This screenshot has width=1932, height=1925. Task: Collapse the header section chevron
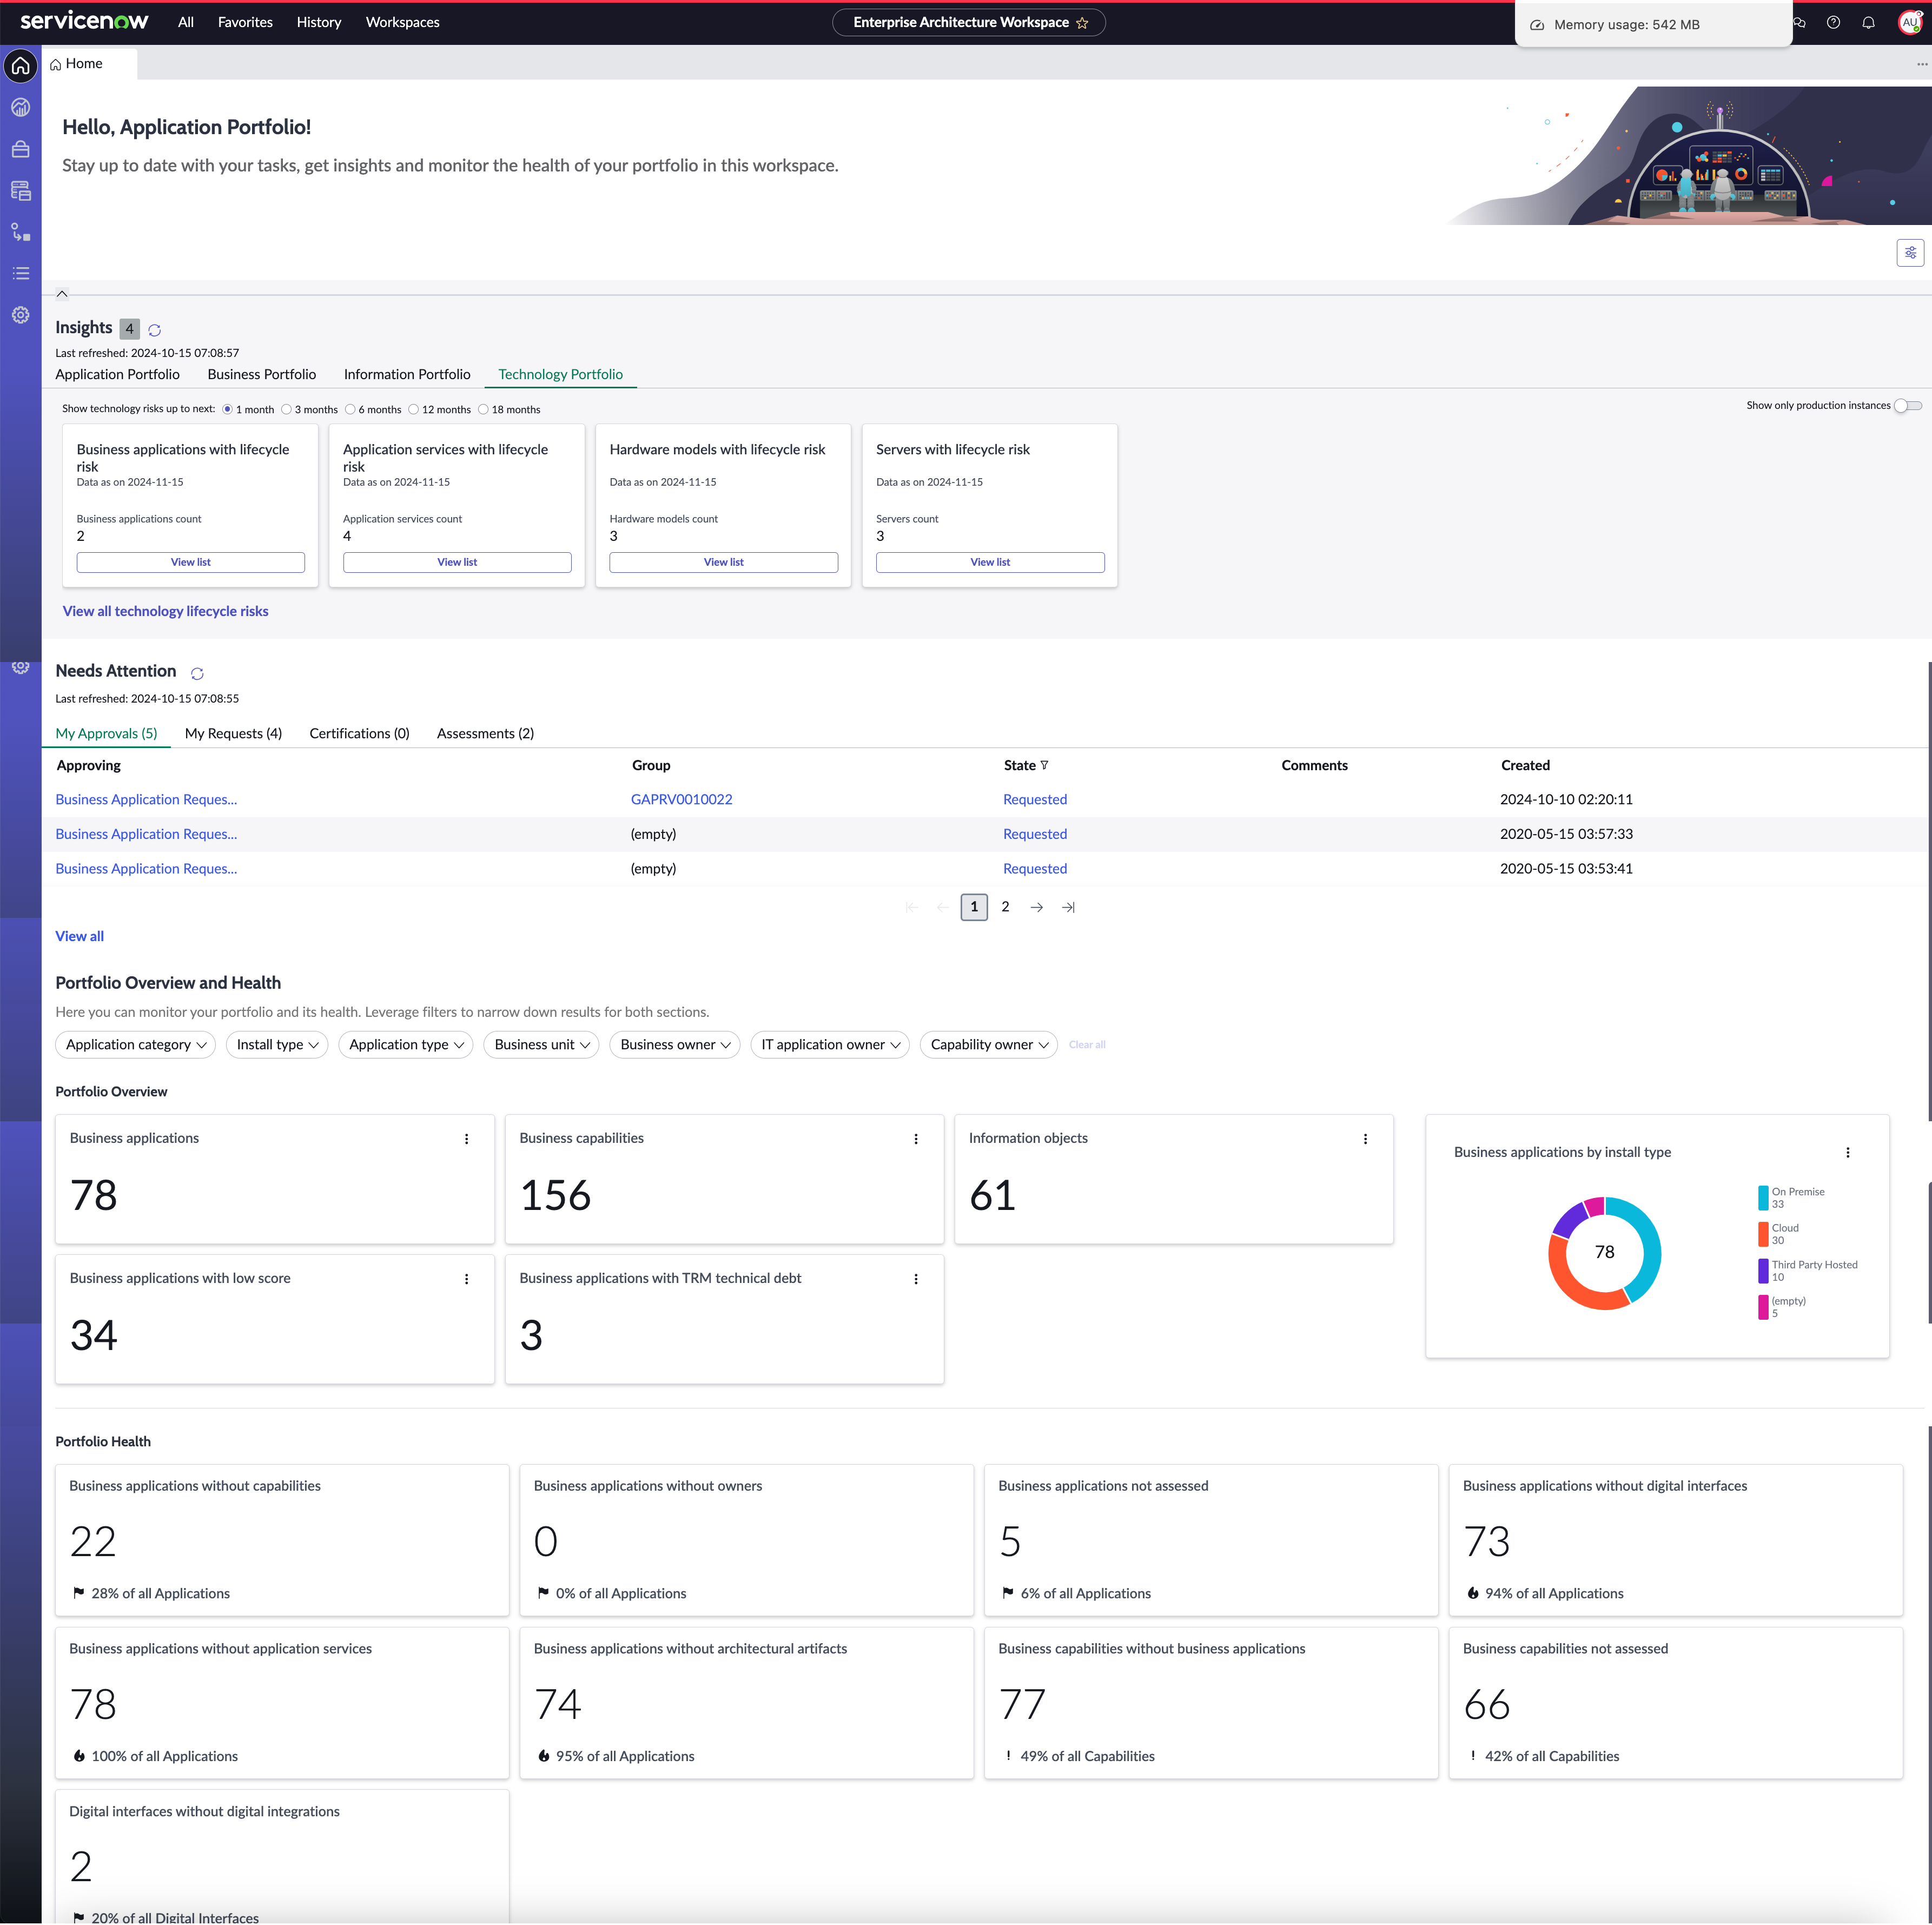[x=62, y=294]
